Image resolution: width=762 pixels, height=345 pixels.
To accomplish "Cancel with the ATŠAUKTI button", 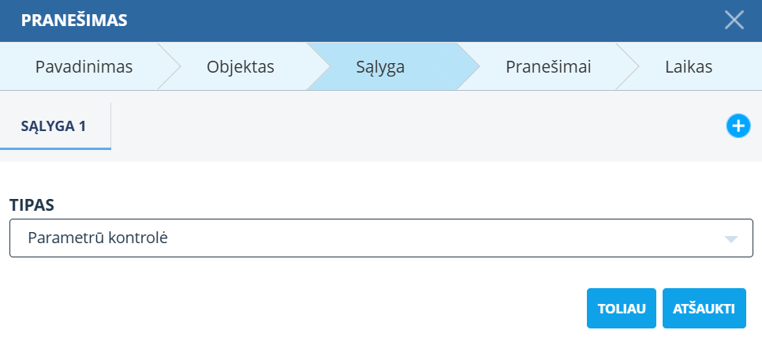I will [x=704, y=308].
